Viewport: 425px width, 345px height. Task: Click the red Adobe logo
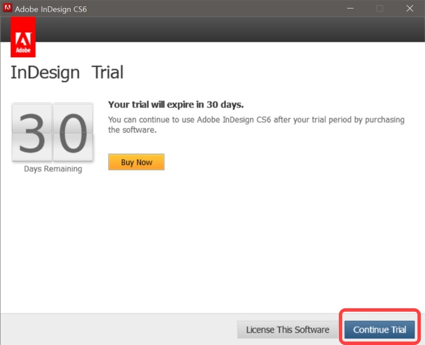click(23, 37)
